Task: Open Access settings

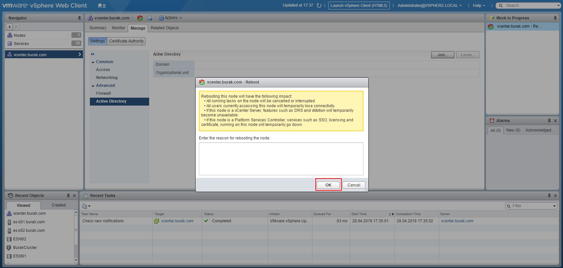Action: point(103,70)
